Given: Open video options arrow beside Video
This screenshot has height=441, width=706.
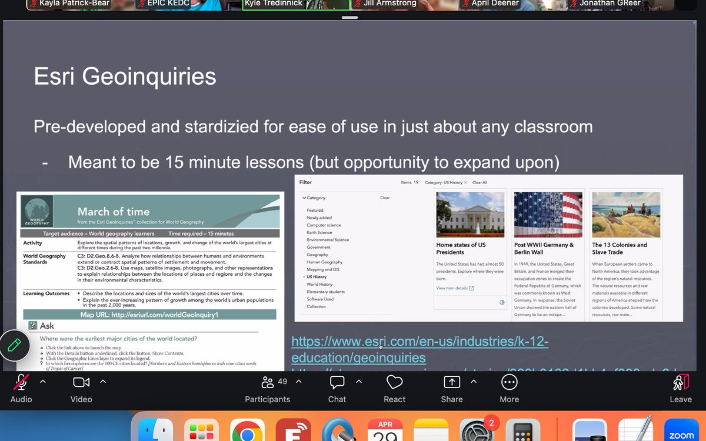Looking at the screenshot, I should (103, 382).
